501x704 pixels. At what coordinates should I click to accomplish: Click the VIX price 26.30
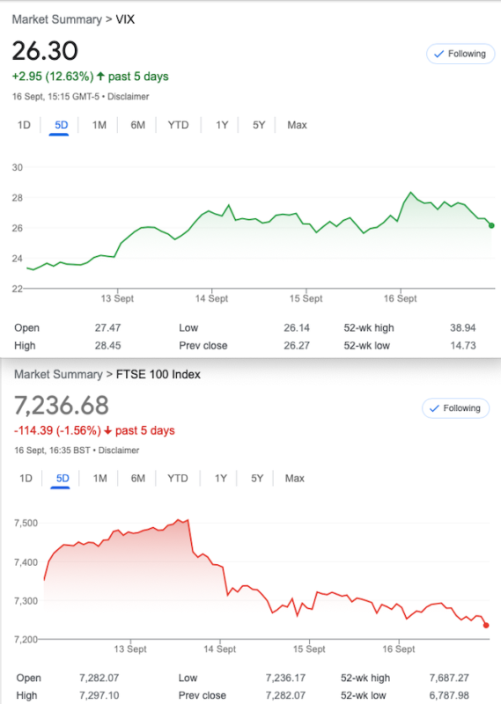coord(45,50)
